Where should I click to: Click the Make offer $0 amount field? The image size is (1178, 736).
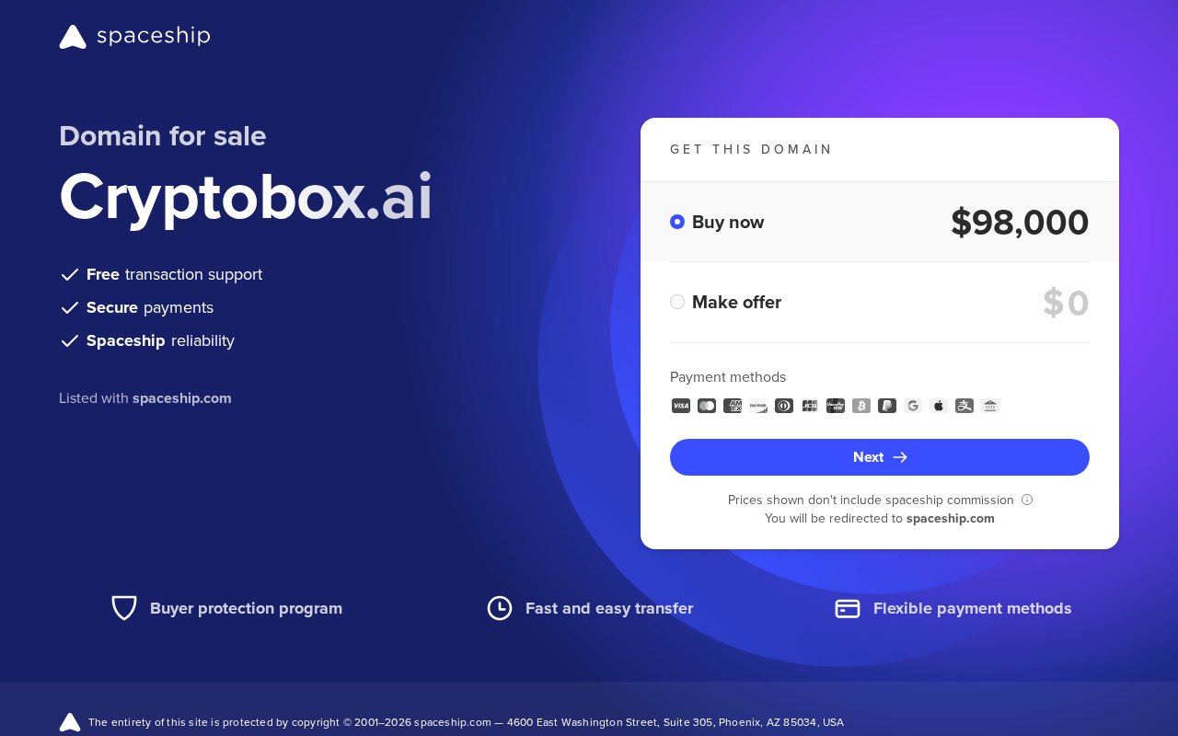(x=1066, y=303)
